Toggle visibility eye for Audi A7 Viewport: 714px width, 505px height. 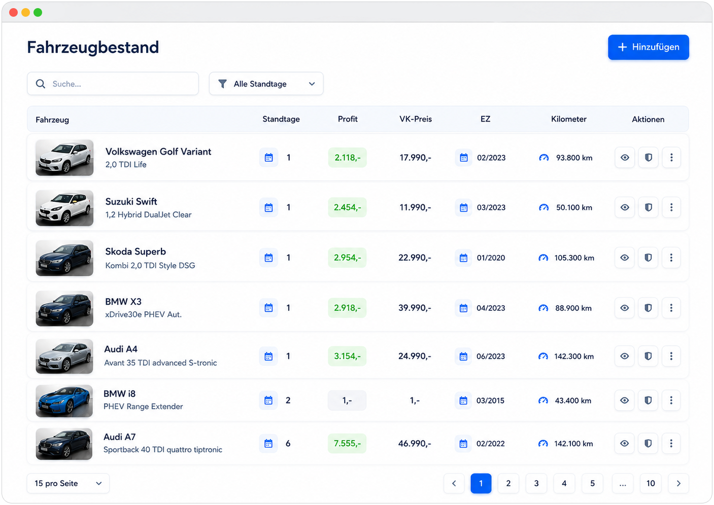625,444
